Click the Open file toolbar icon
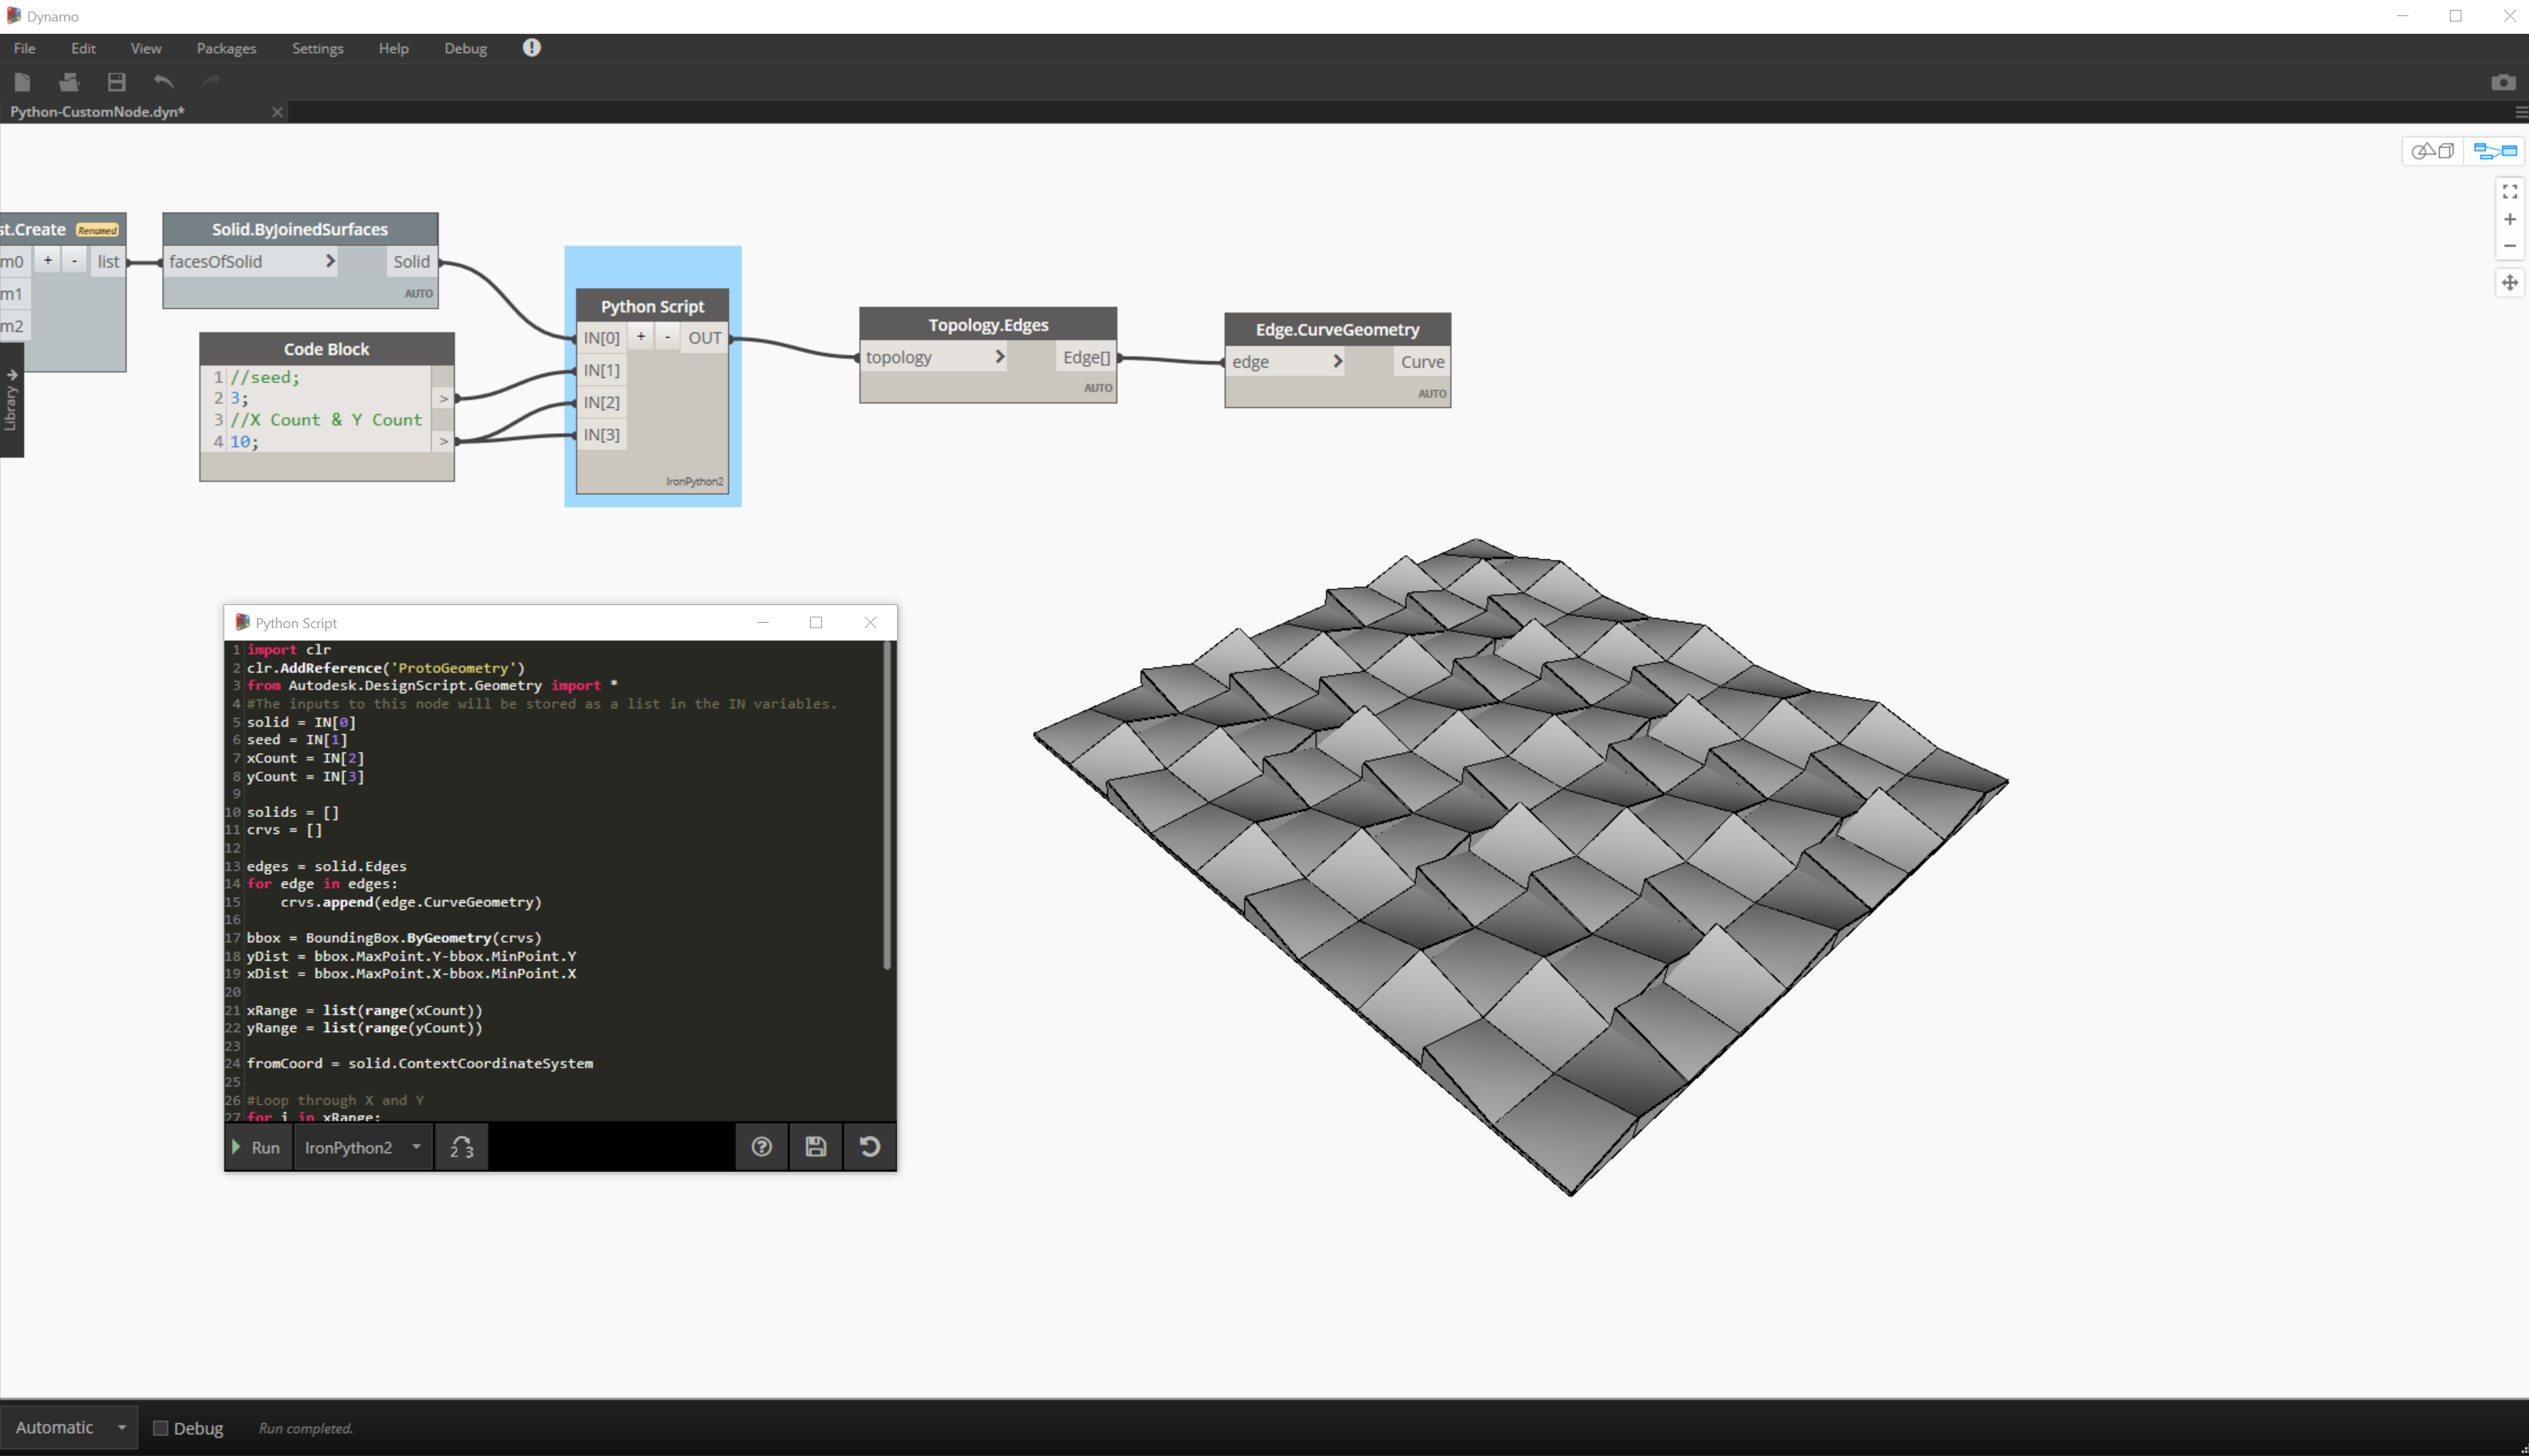The height and width of the screenshot is (1456, 2529). click(x=69, y=82)
